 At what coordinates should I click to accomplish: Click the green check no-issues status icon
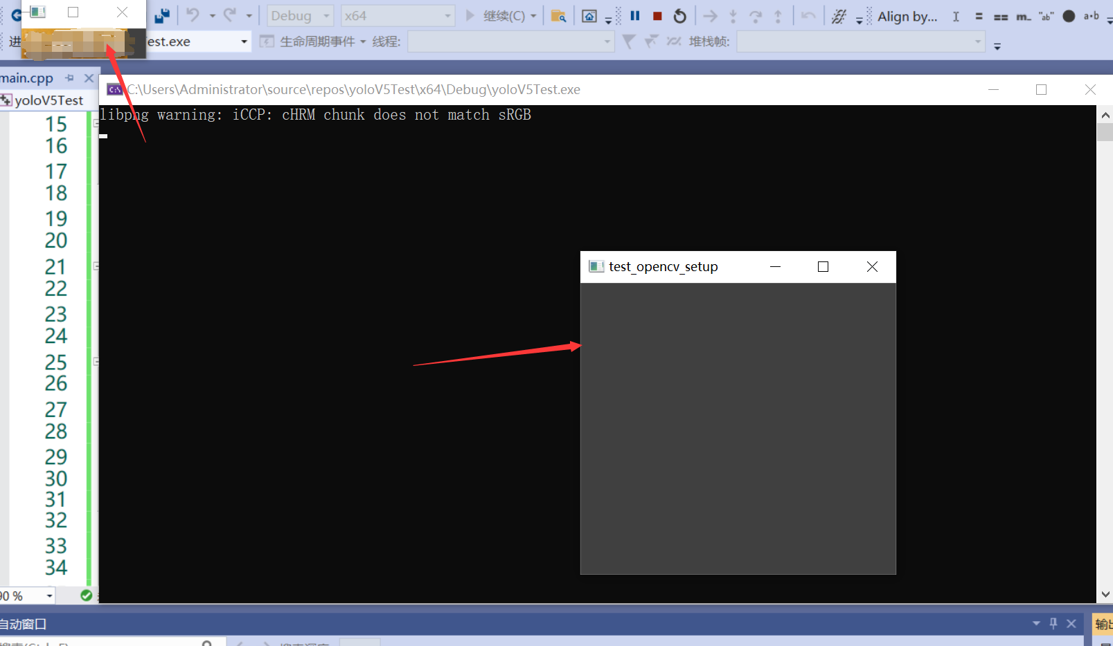click(86, 596)
